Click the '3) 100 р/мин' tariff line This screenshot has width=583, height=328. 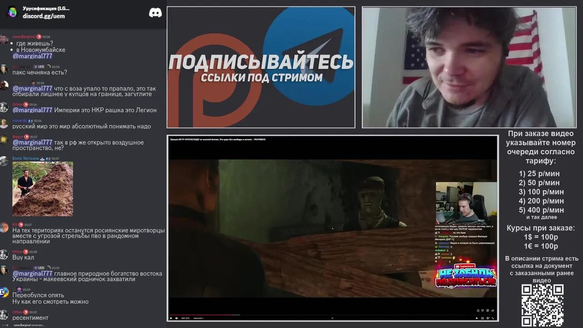point(541,192)
